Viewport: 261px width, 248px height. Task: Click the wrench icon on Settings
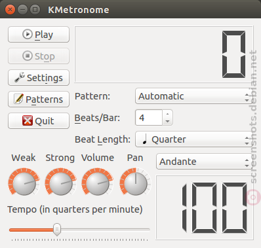point(20,77)
